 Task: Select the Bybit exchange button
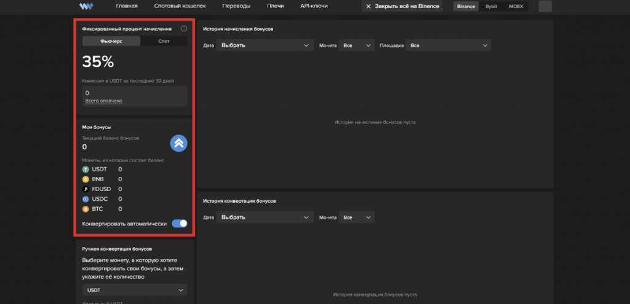tap(491, 7)
